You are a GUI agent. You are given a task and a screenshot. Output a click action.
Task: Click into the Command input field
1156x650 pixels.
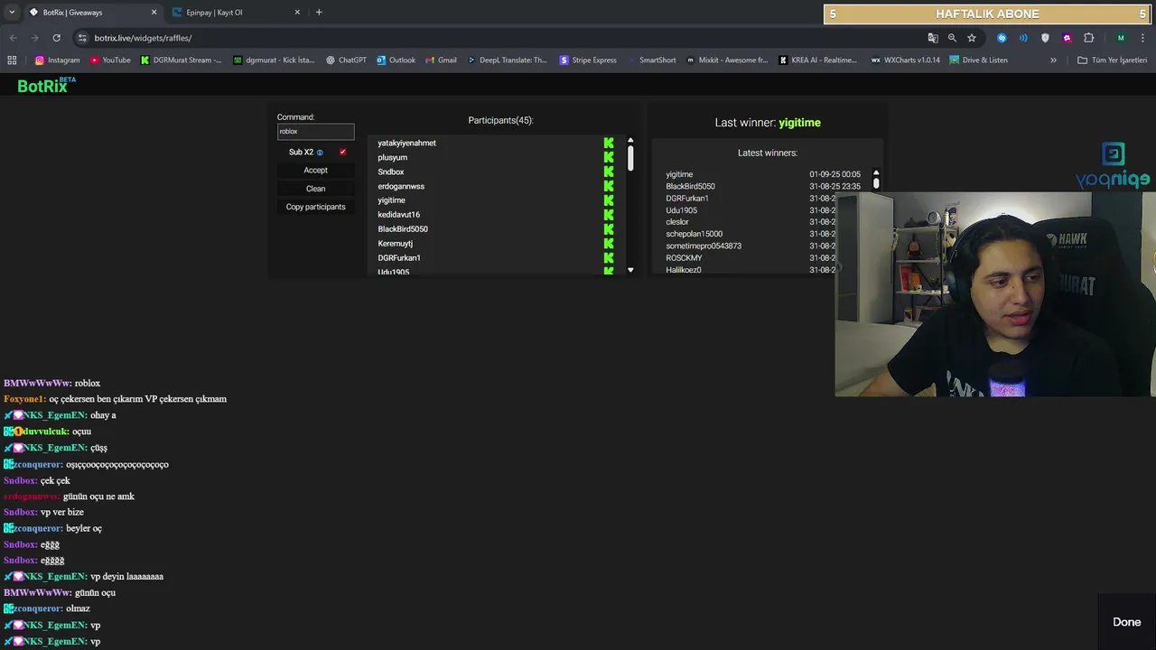pos(315,131)
